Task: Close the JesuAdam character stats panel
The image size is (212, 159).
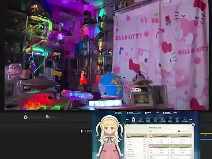Action: 193,125
